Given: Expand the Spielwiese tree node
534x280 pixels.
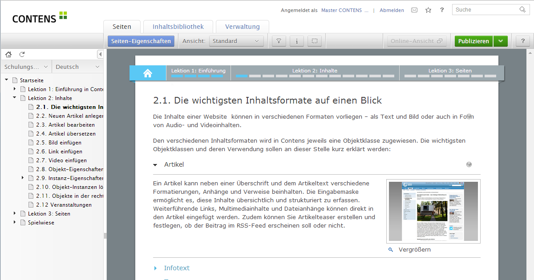Looking at the screenshot, I should pos(15,223).
